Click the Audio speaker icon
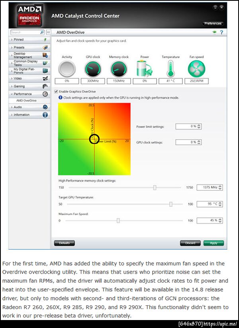 point(45,107)
